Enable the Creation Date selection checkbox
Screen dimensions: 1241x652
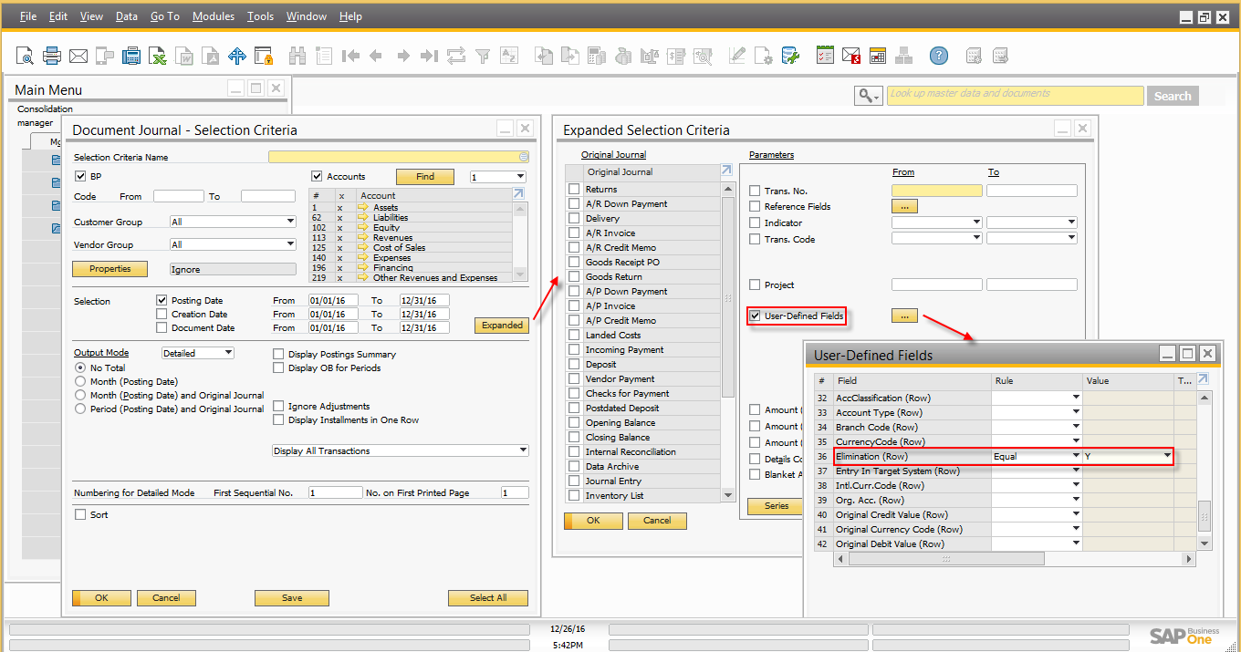pyautogui.click(x=162, y=314)
